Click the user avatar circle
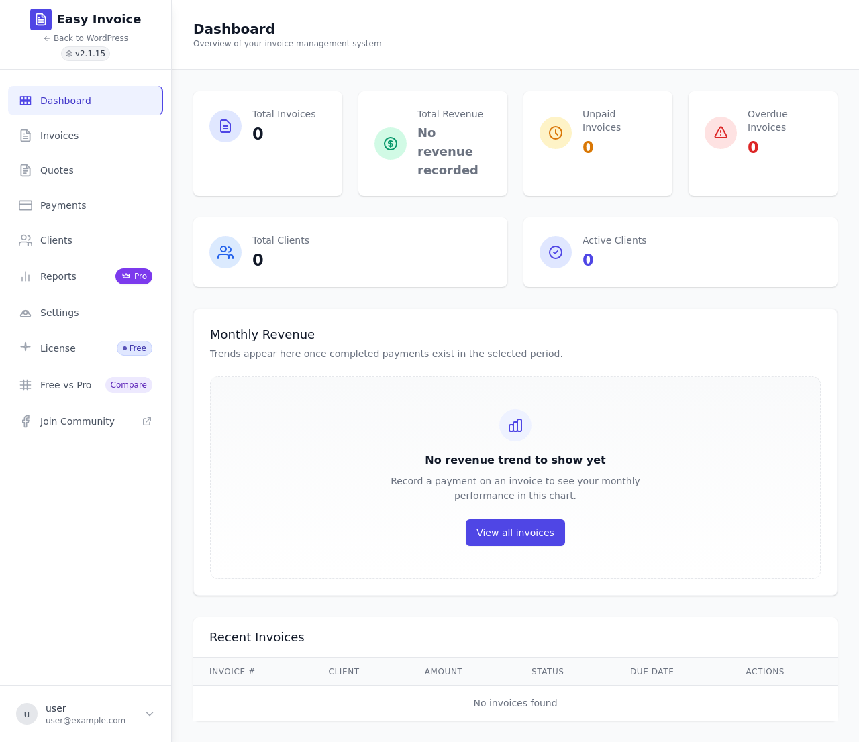This screenshot has width=859, height=742. coord(27,714)
